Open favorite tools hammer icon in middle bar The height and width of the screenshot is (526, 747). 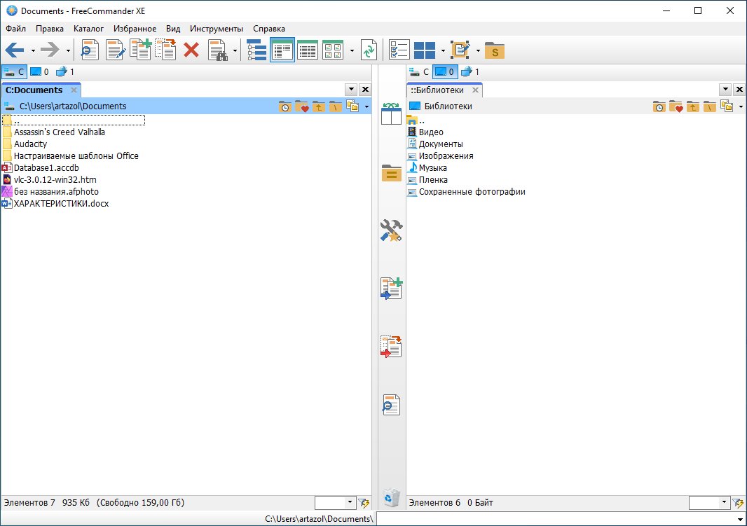click(x=391, y=230)
